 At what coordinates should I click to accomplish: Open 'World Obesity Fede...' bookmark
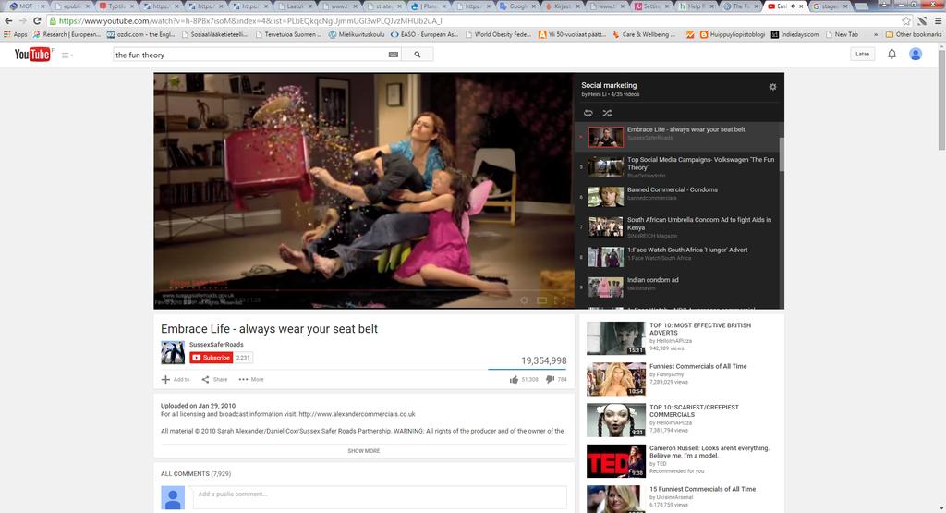[498, 34]
